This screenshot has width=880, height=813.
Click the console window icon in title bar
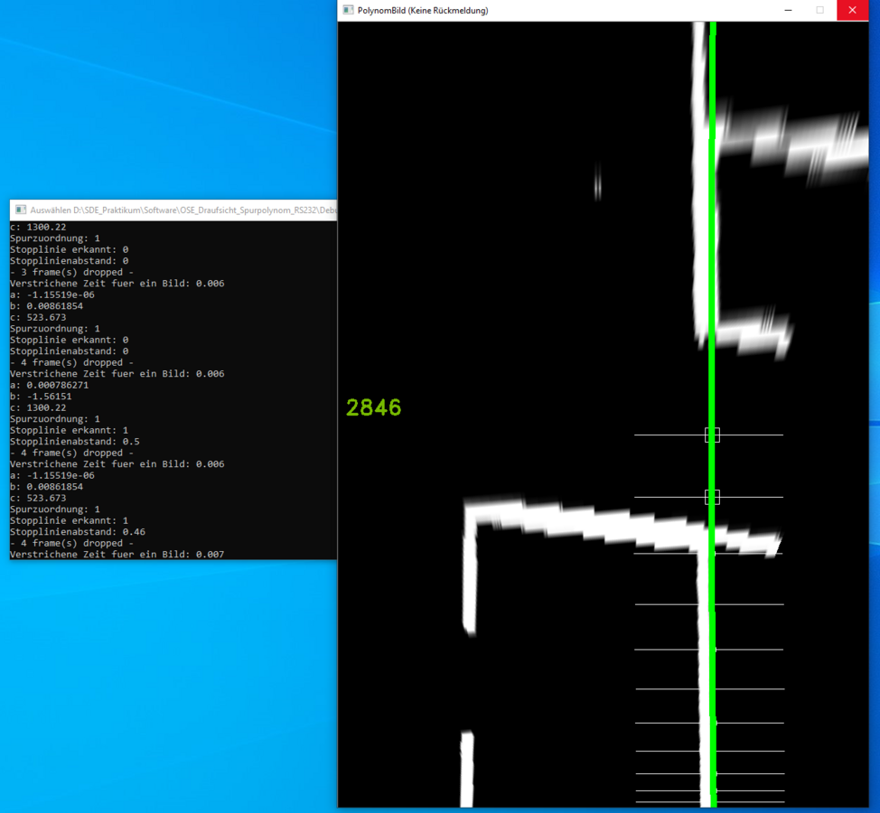pos(20,210)
